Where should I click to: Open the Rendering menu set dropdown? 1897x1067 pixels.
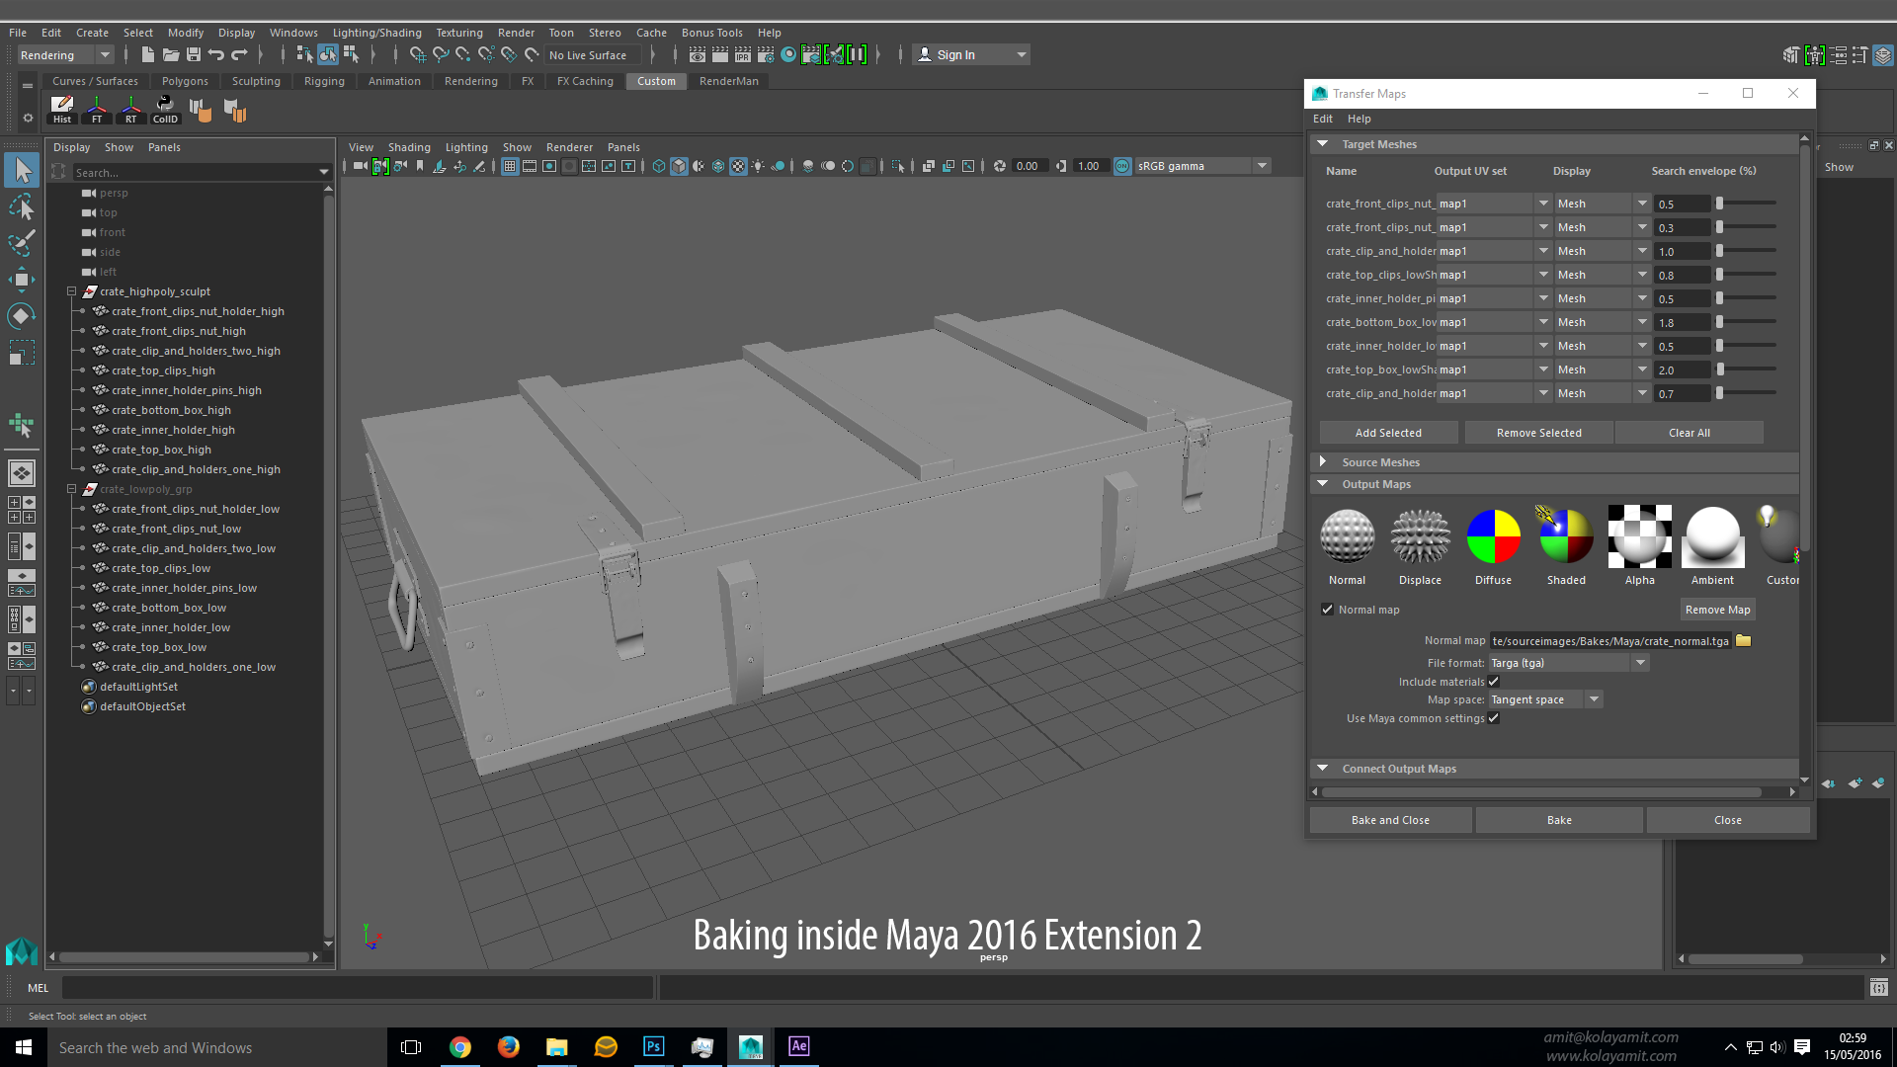click(x=66, y=55)
